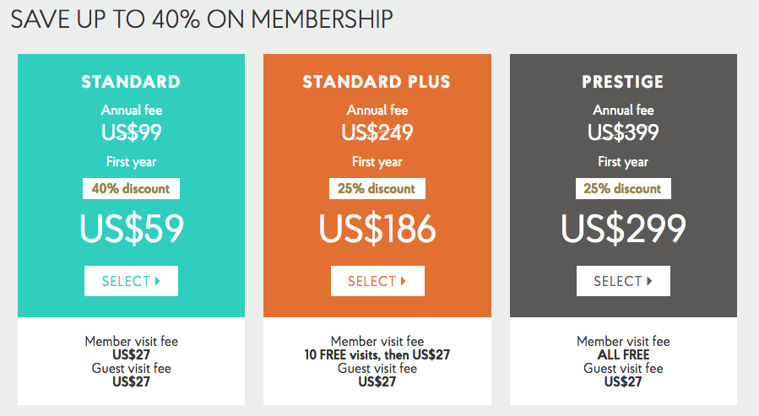
Task: Click the 40% discount badge
Action: (x=131, y=189)
